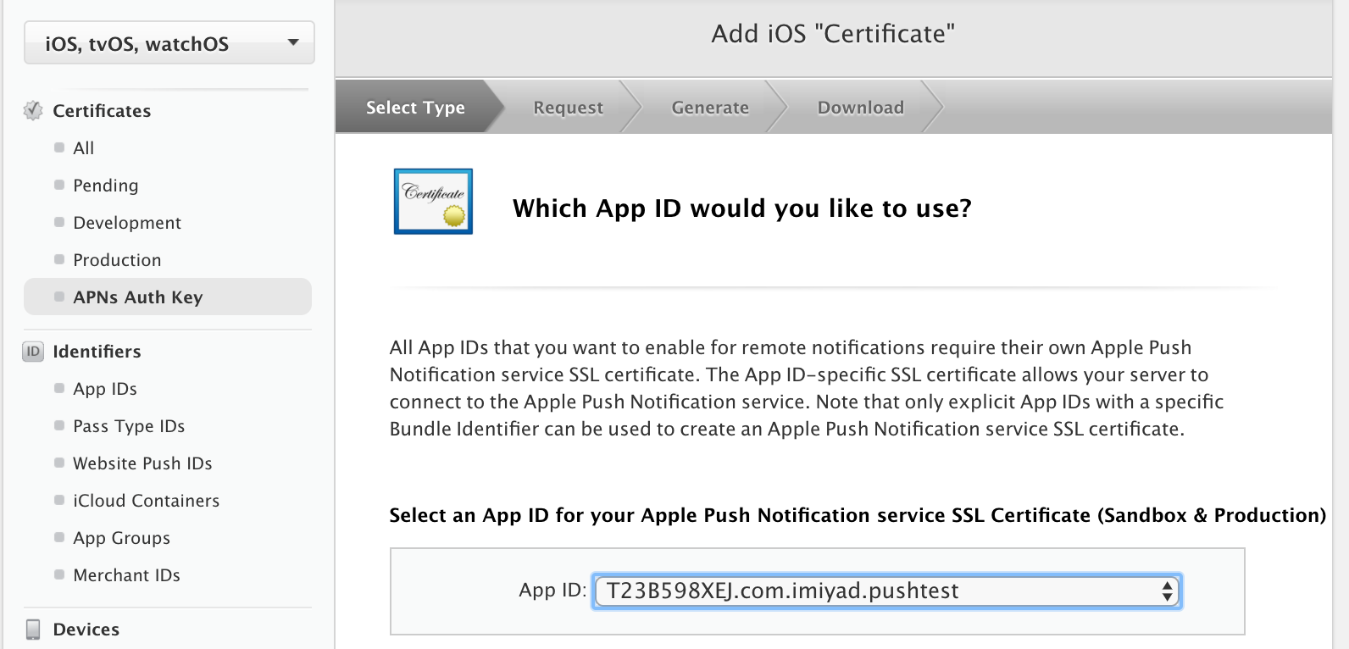Viewport: 1349px width, 649px height.
Task: Open Pass Type IDs
Action: click(129, 426)
